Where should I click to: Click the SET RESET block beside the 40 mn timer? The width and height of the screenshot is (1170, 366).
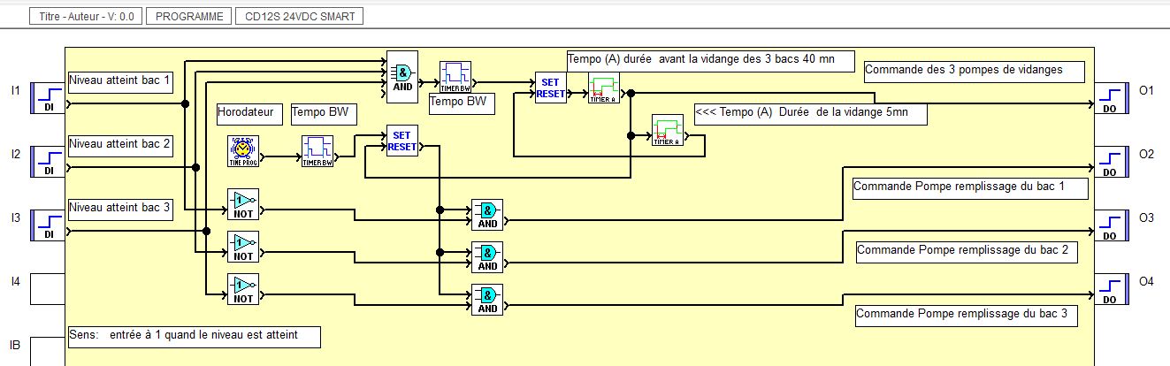pos(550,89)
